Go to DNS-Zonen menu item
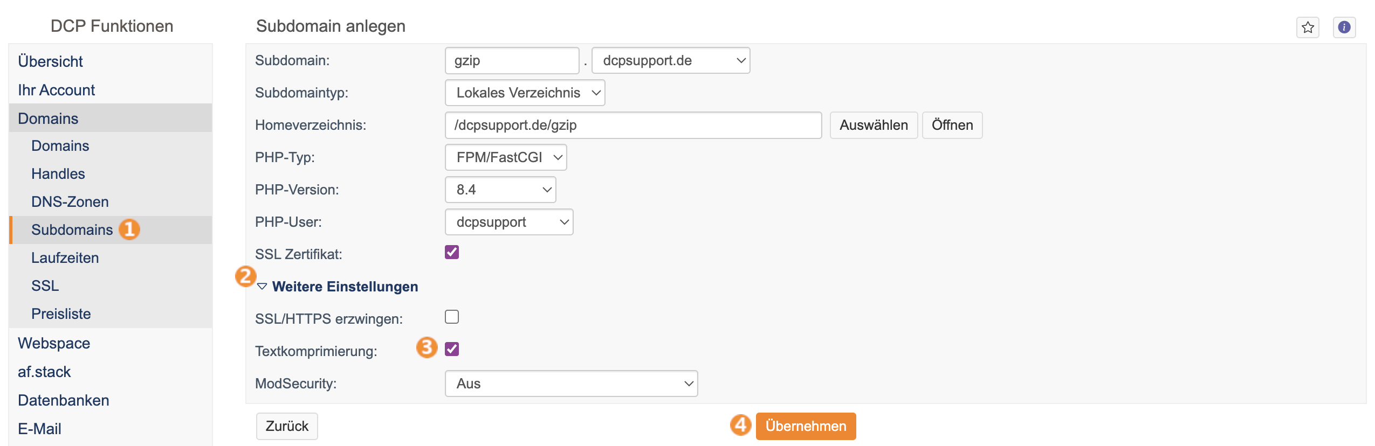Image resolution: width=1375 pixels, height=446 pixels. tap(70, 202)
